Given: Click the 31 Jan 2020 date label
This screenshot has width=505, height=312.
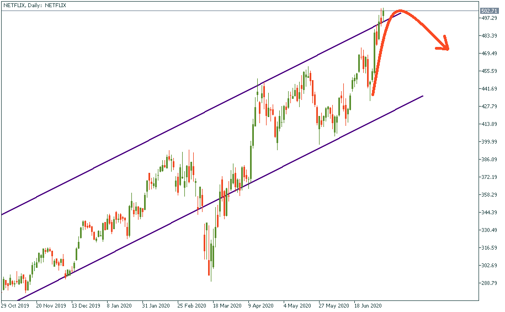Looking at the screenshot, I should click(x=157, y=305).
